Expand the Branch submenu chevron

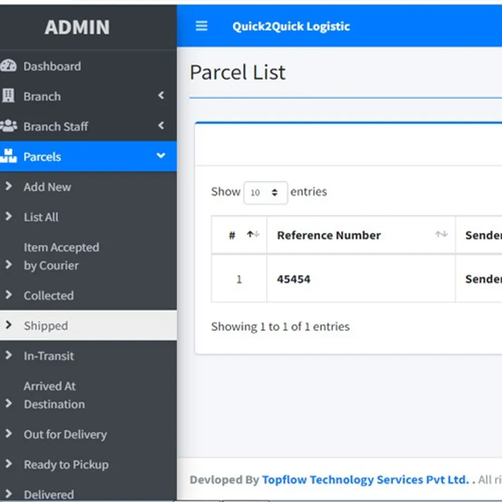pos(161,96)
